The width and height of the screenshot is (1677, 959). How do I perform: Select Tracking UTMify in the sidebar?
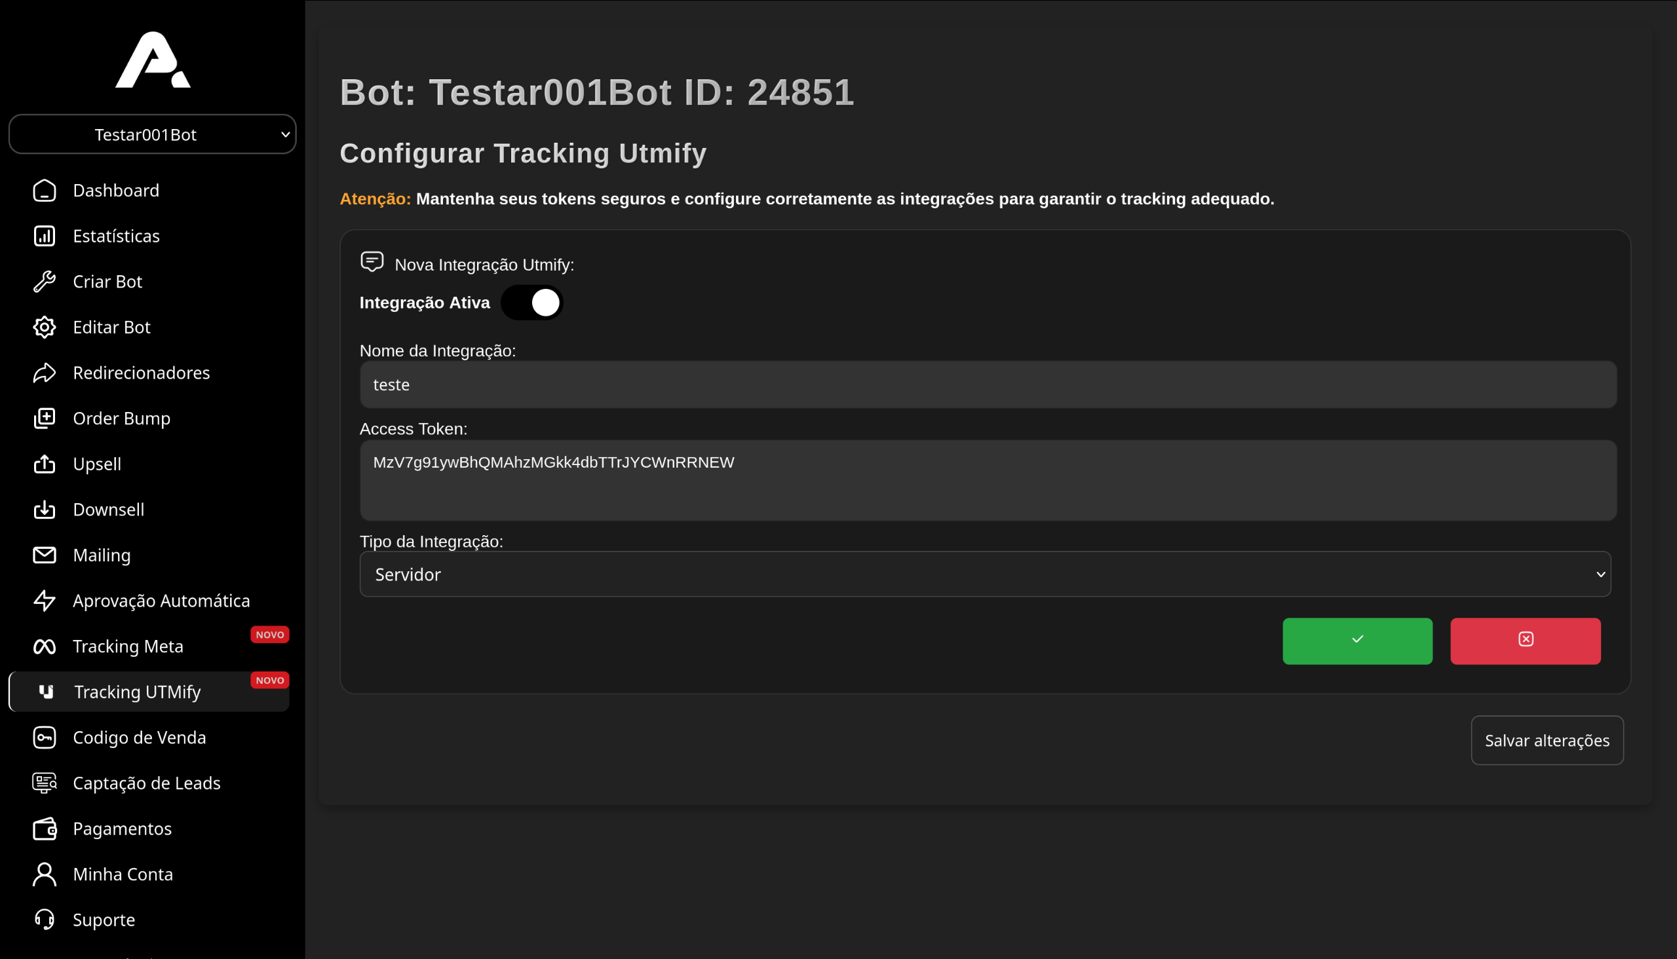click(x=149, y=692)
